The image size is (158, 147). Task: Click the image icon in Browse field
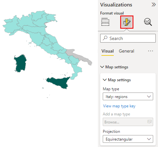150,122
